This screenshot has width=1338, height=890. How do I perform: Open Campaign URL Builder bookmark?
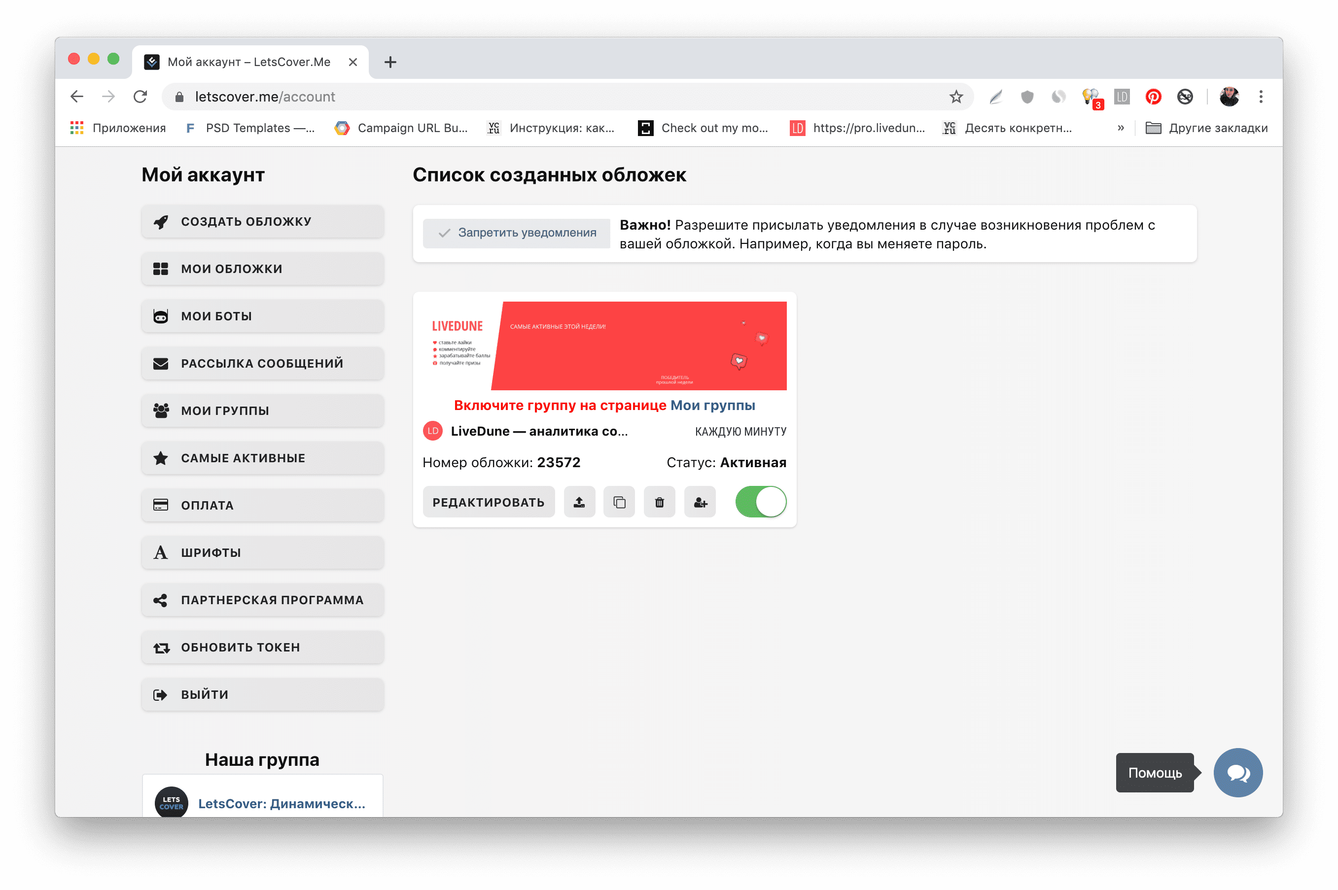point(401,128)
